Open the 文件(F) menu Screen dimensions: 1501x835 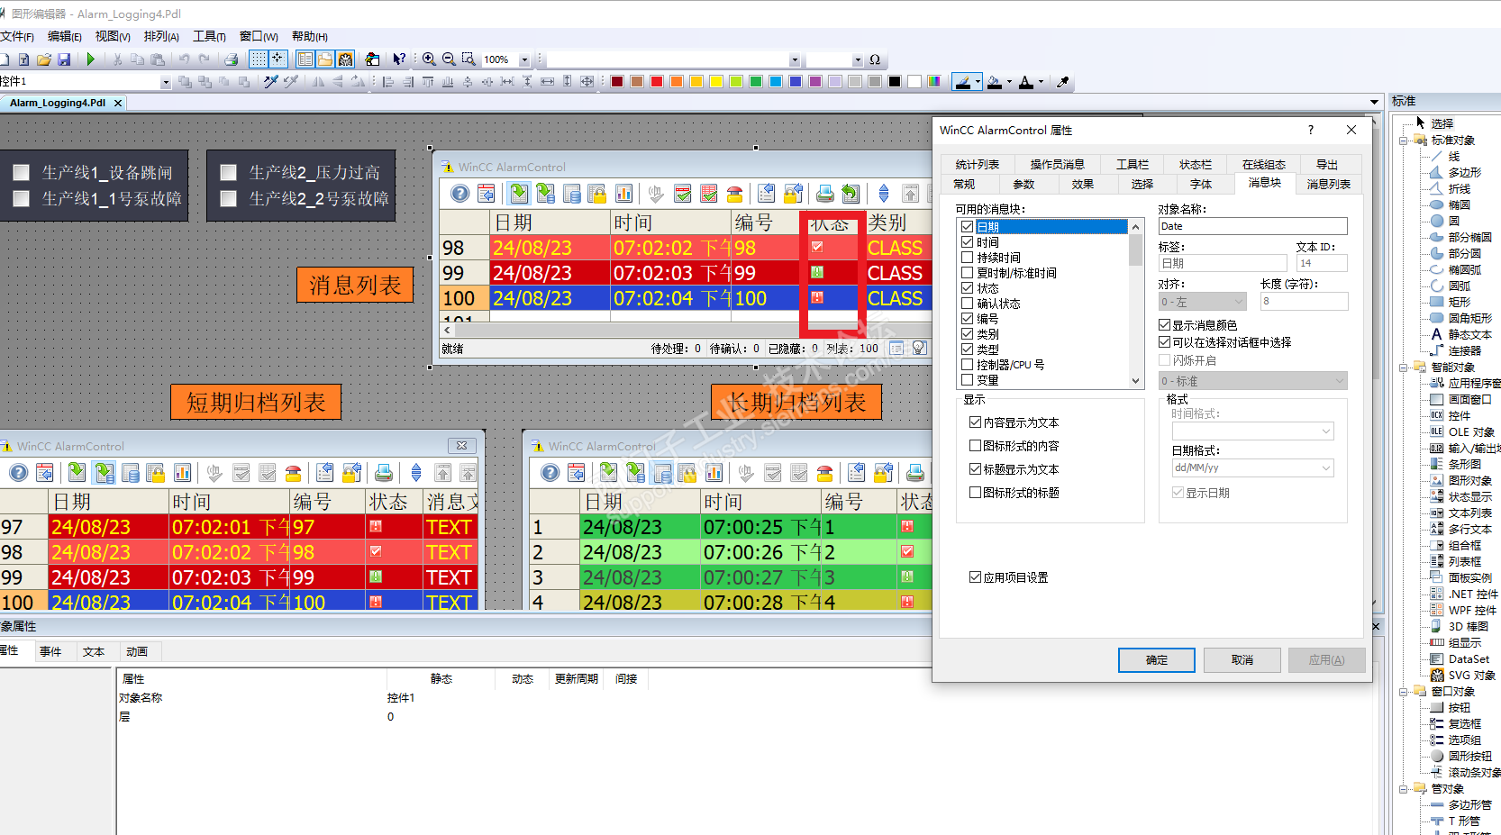[x=17, y=37]
